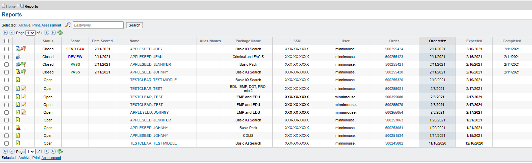The width and height of the screenshot is (532, 163).
Task: Click the magnifier search-type icon beside the LastName field
Action: [x=68, y=25]
